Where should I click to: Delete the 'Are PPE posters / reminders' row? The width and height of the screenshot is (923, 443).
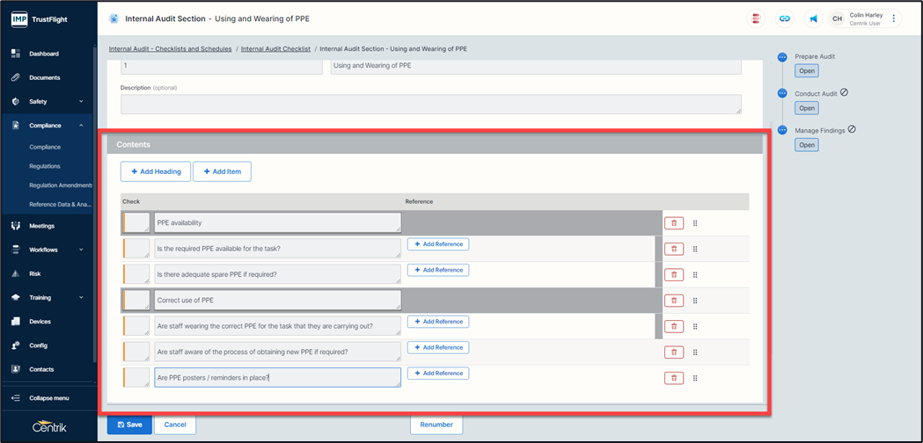[x=674, y=378]
